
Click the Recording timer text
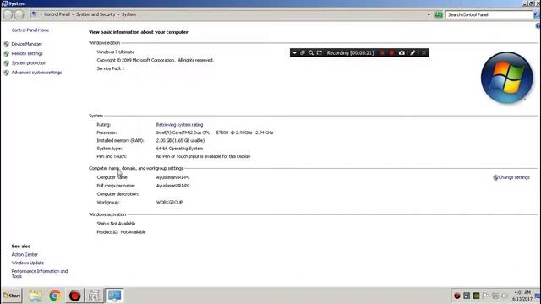click(x=350, y=52)
